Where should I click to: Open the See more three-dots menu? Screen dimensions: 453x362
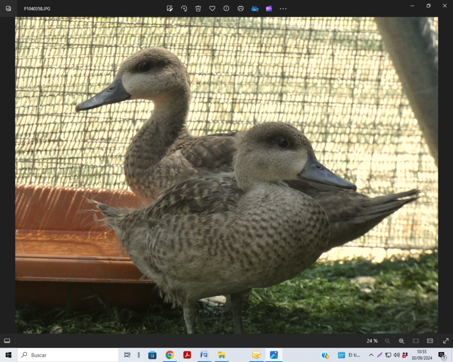pyautogui.click(x=283, y=9)
